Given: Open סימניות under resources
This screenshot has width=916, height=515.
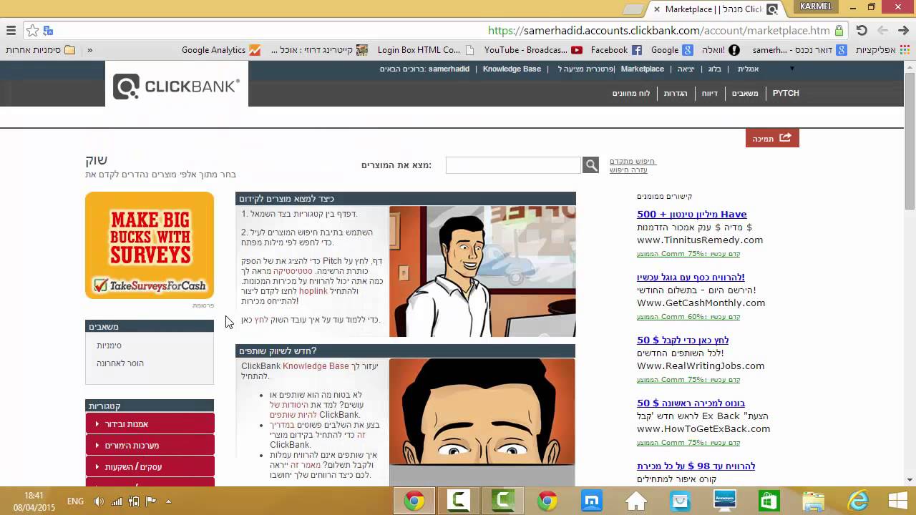Looking at the screenshot, I should point(109,345).
